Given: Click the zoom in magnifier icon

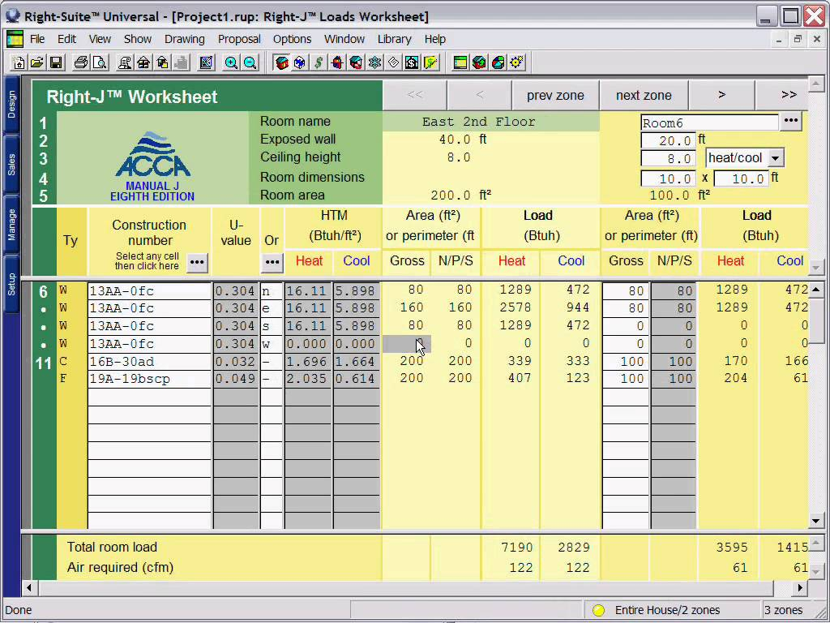Looking at the screenshot, I should (232, 62).
